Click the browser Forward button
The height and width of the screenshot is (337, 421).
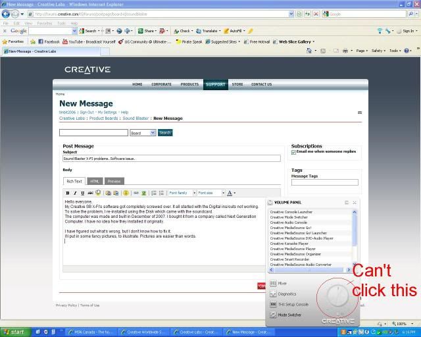[x=15, y=14]
